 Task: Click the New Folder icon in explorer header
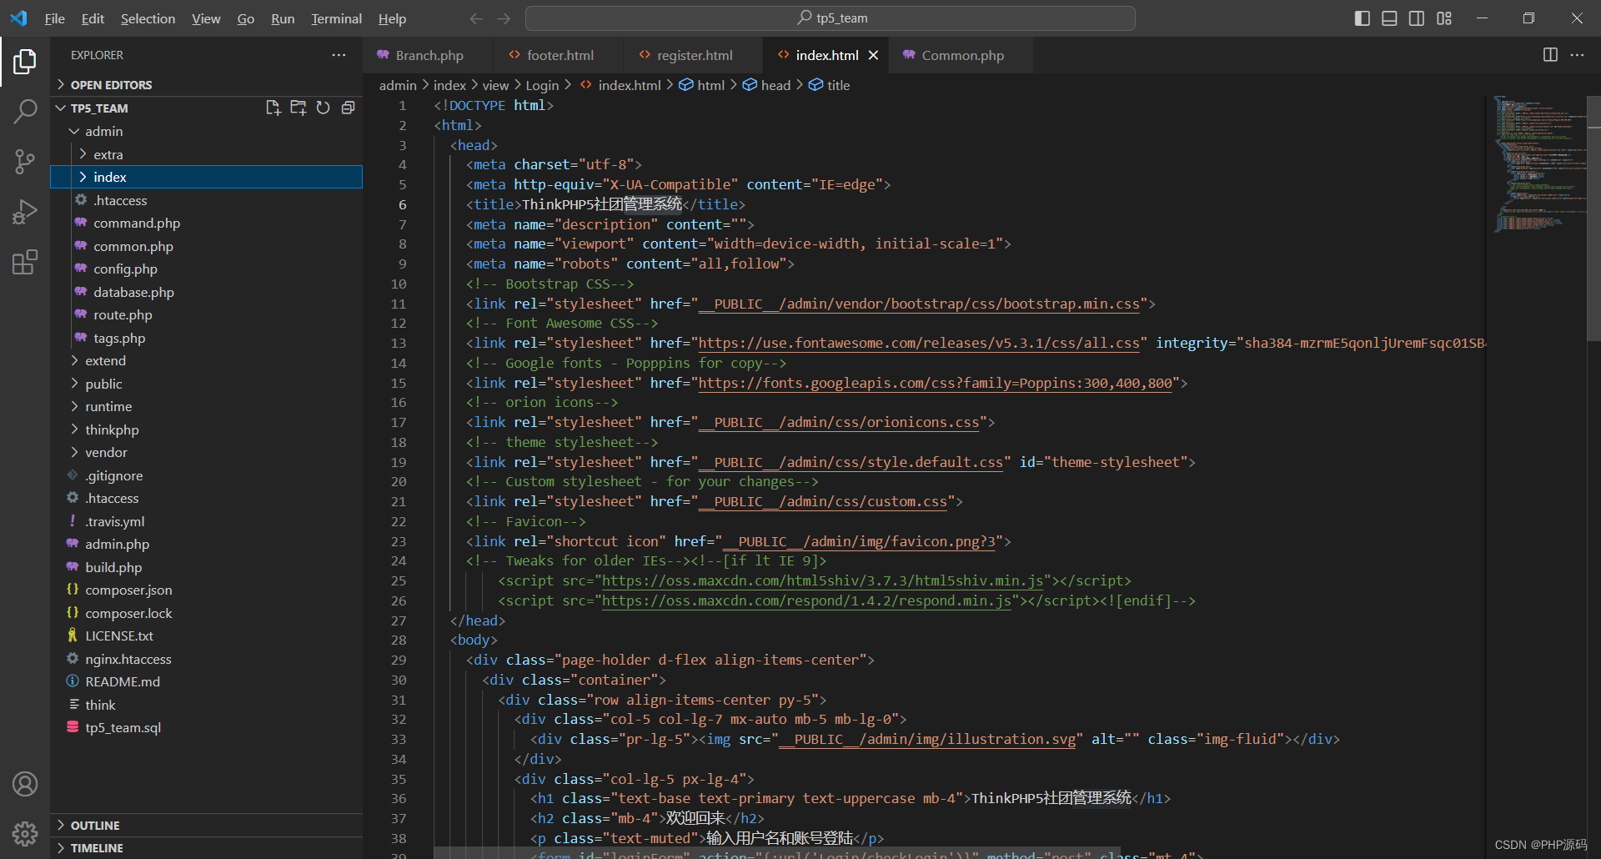[x=298, y=108]
